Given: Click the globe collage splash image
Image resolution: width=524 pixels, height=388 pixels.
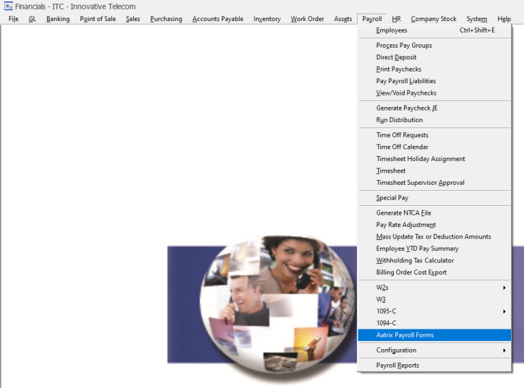Looking at the screenshot, I should (273, 300).
